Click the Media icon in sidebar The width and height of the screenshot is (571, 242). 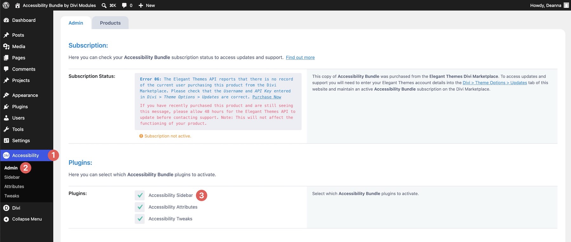coord(6,47)
